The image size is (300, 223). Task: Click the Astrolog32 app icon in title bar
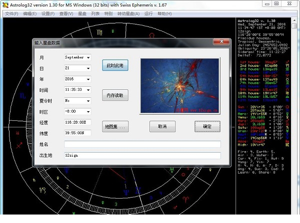[x=5, y=5]
